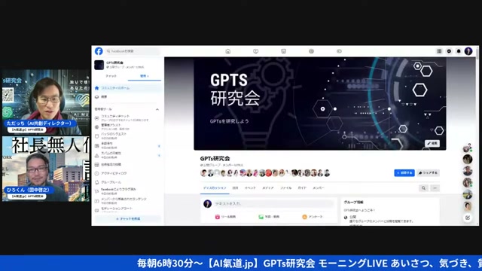Click the member avatars row under group name
The height and width of the screenshot is (271, 482).
click(265, 173)
